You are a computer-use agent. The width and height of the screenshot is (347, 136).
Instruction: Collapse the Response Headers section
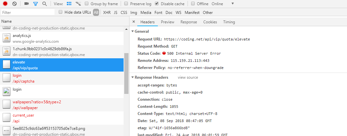(x=132, y=77)
